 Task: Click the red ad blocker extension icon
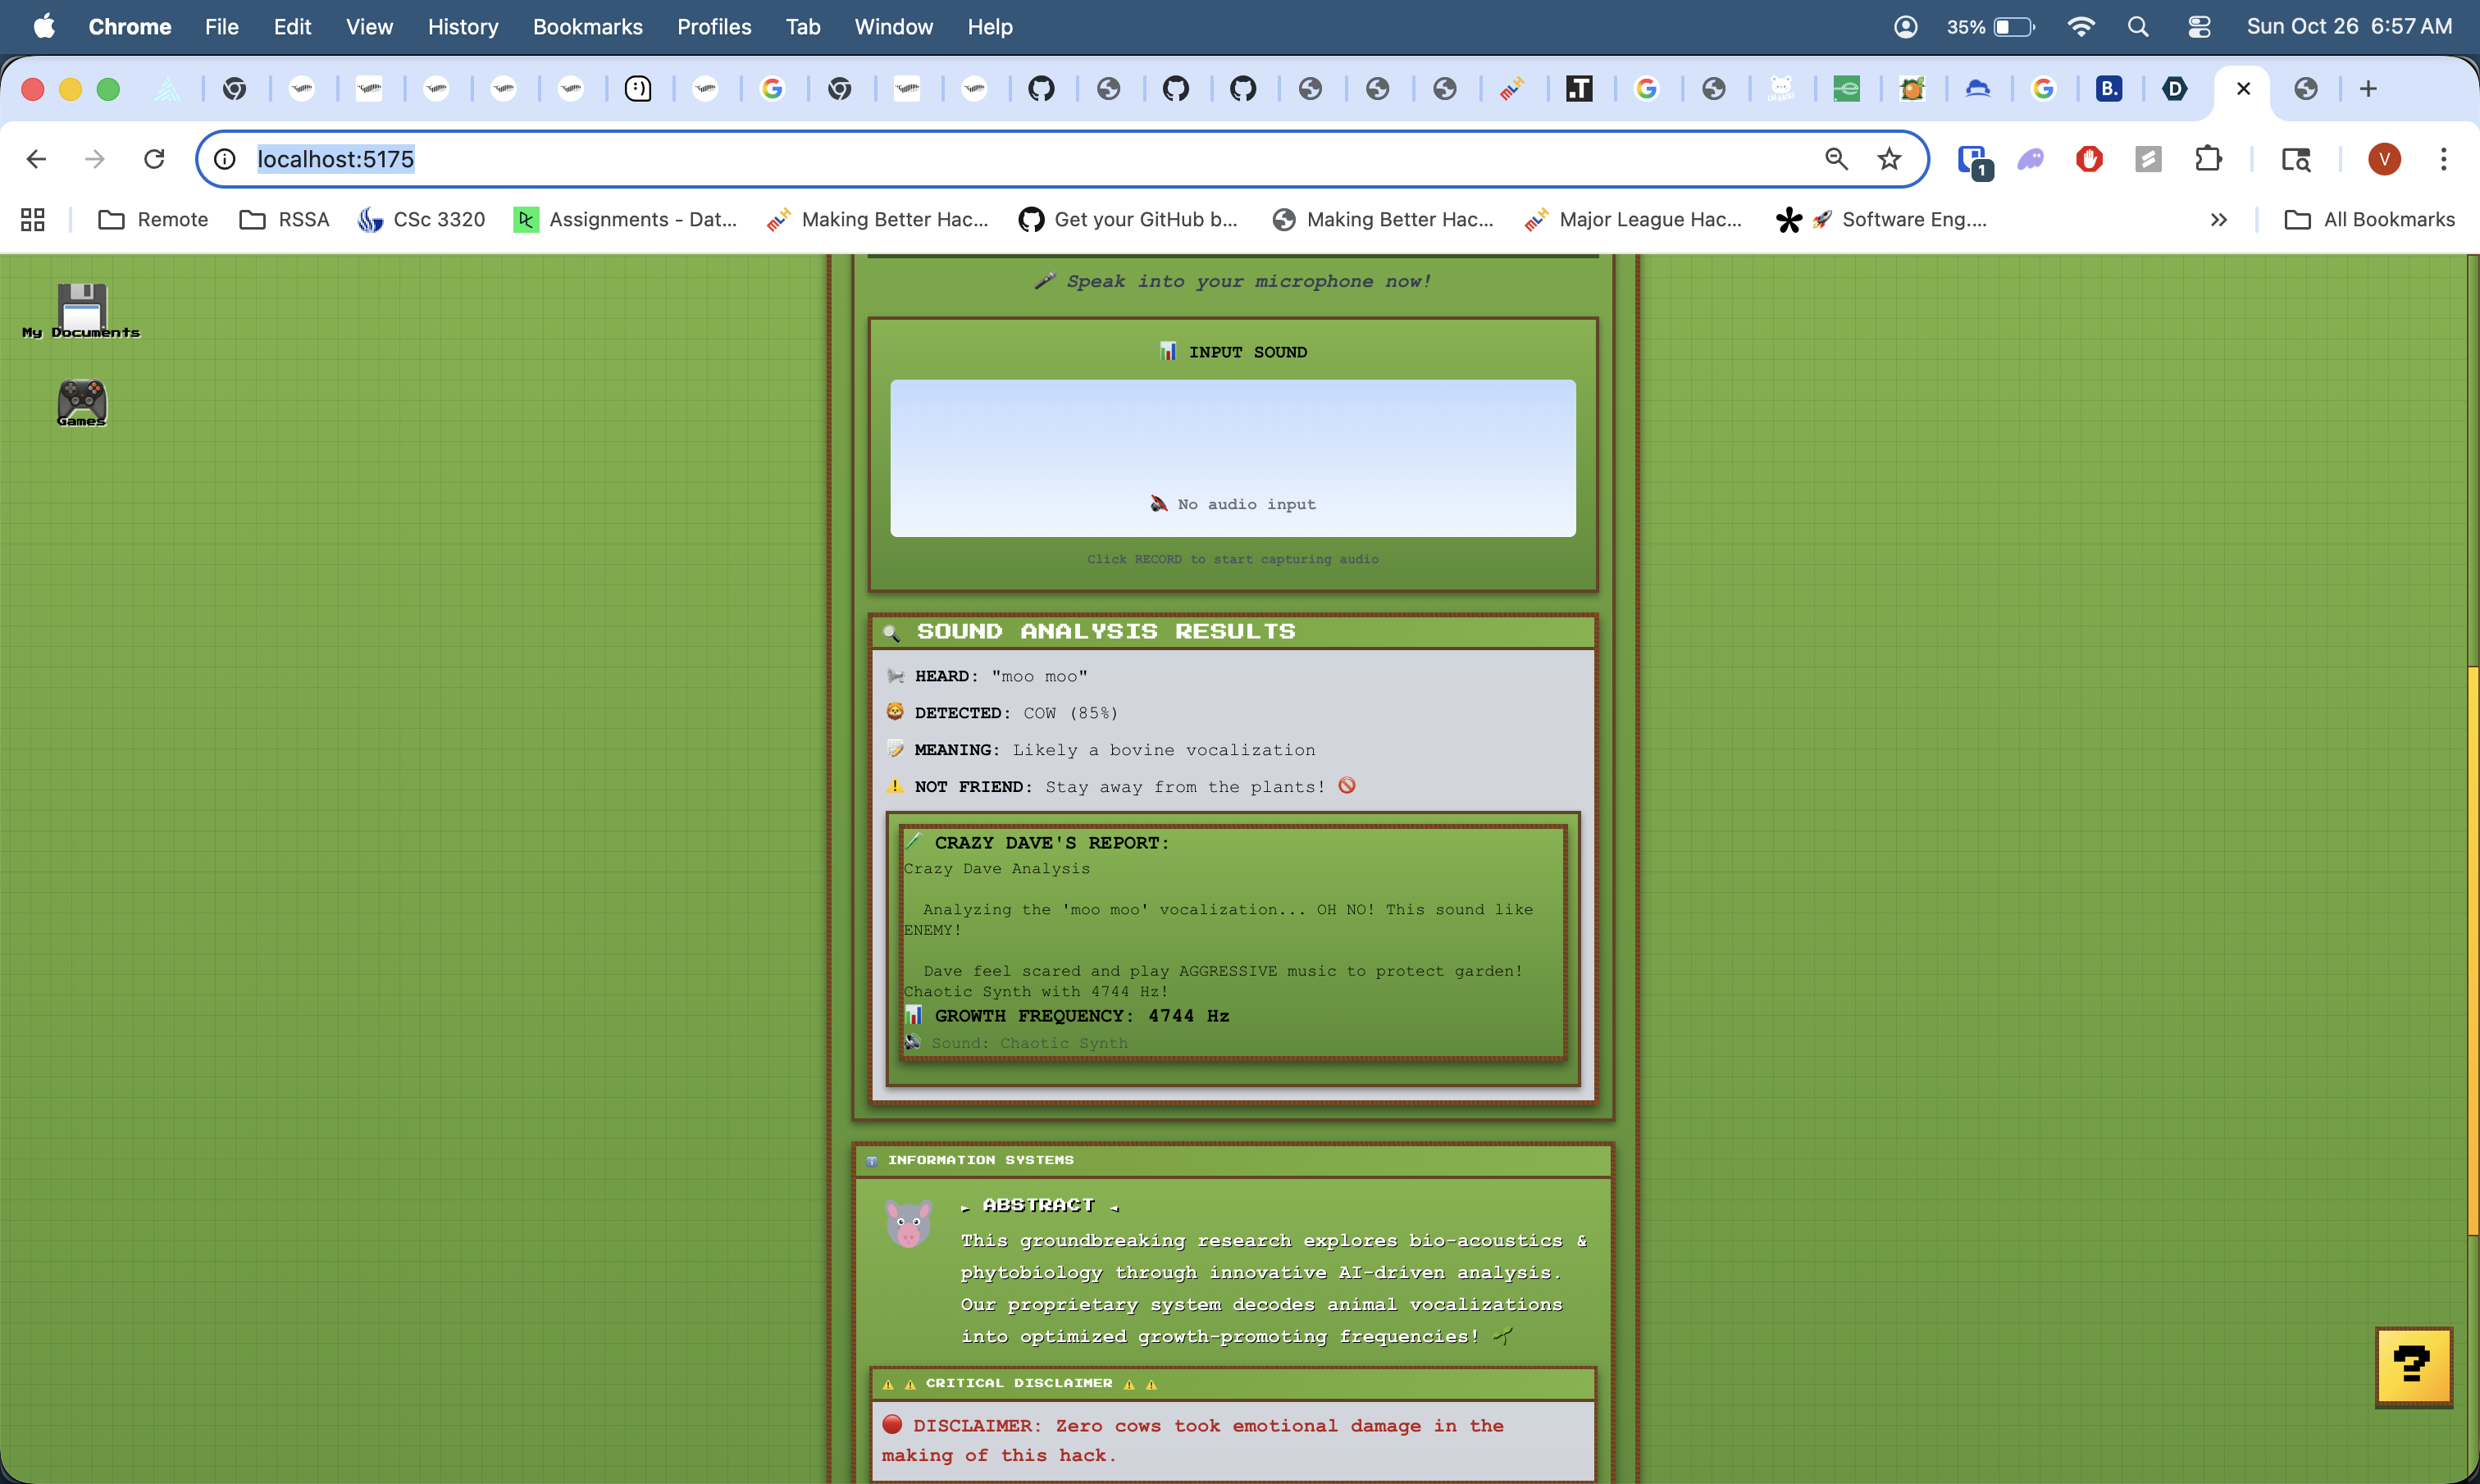tap(2089, 159)
